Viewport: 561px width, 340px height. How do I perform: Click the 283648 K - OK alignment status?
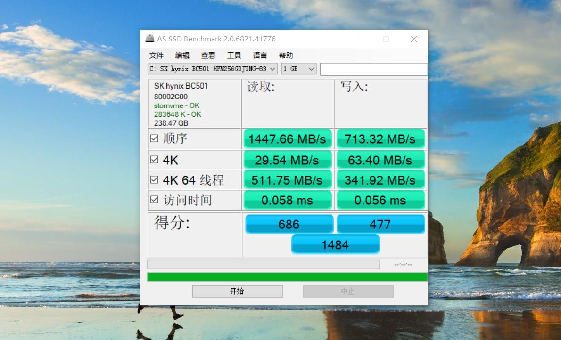[x=177, y=114]
